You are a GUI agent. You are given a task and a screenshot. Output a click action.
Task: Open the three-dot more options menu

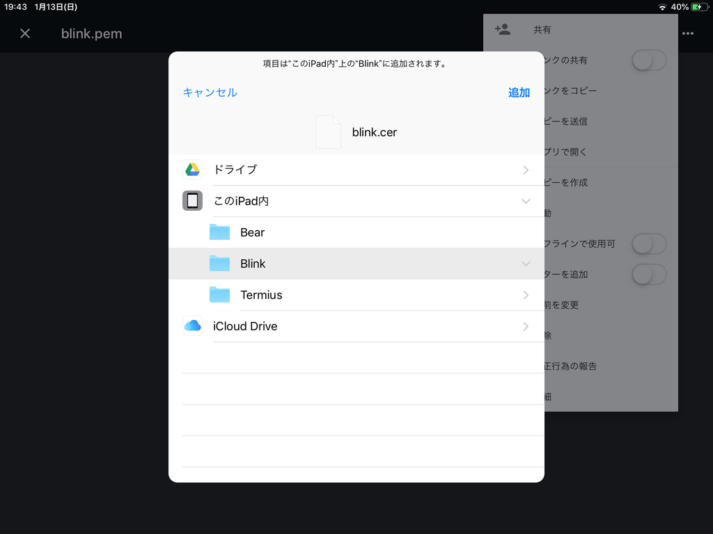688,33
